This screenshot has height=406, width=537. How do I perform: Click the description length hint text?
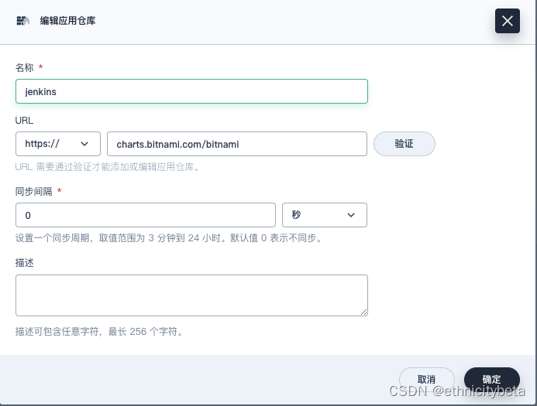99,332
